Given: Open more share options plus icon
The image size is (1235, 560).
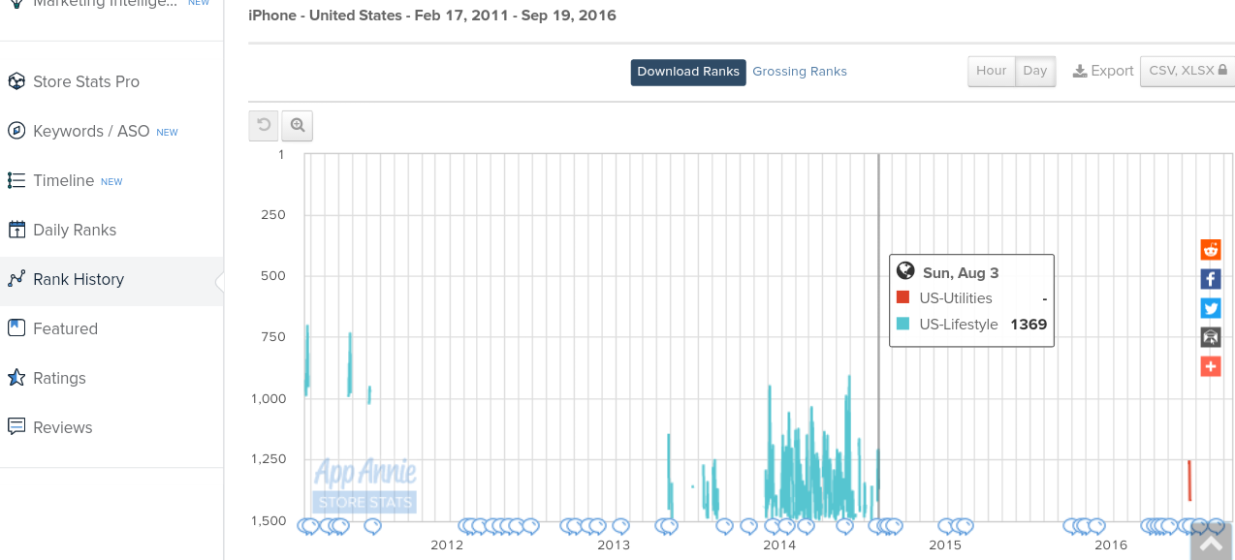Looking at the screenshot, I should (x=1211, y=366).
